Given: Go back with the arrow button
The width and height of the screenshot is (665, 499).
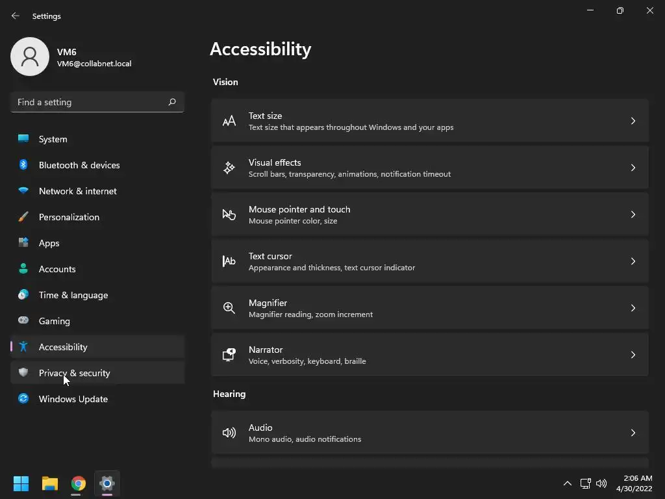Looking at the screenshot, I should coord(16,16).
